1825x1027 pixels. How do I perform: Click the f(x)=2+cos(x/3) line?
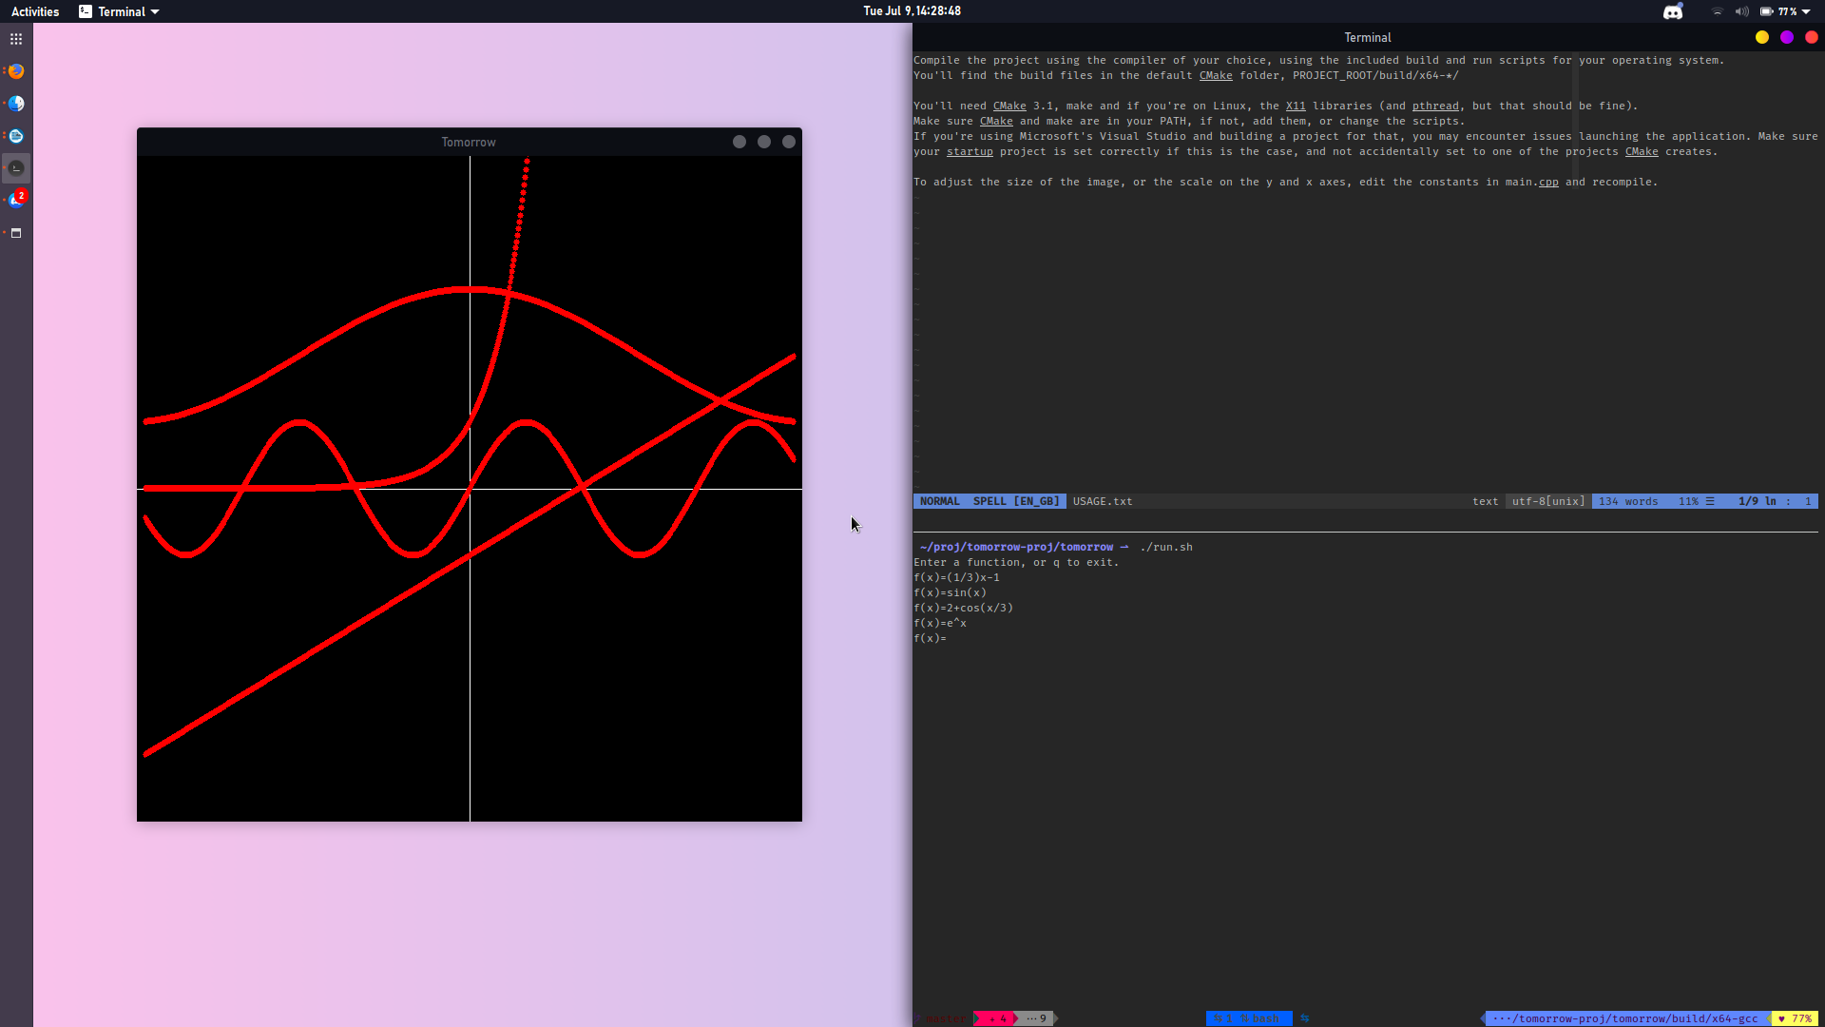963,608
